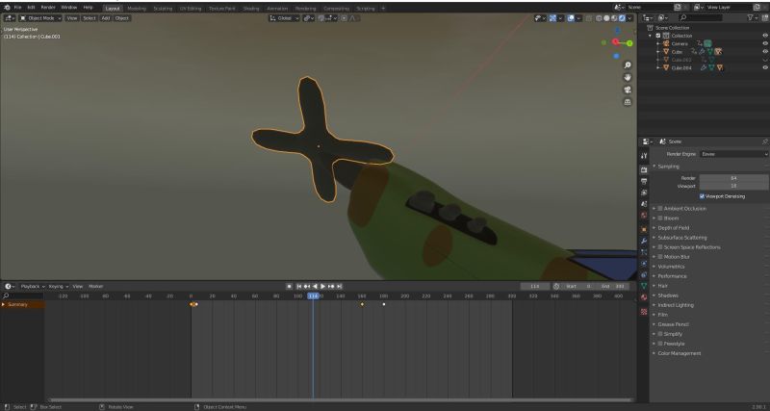Image resolution: width=770 pixels, height=411 pixels.
Task: Enable Screen Space Reflections checkbox
Action: 660,247
